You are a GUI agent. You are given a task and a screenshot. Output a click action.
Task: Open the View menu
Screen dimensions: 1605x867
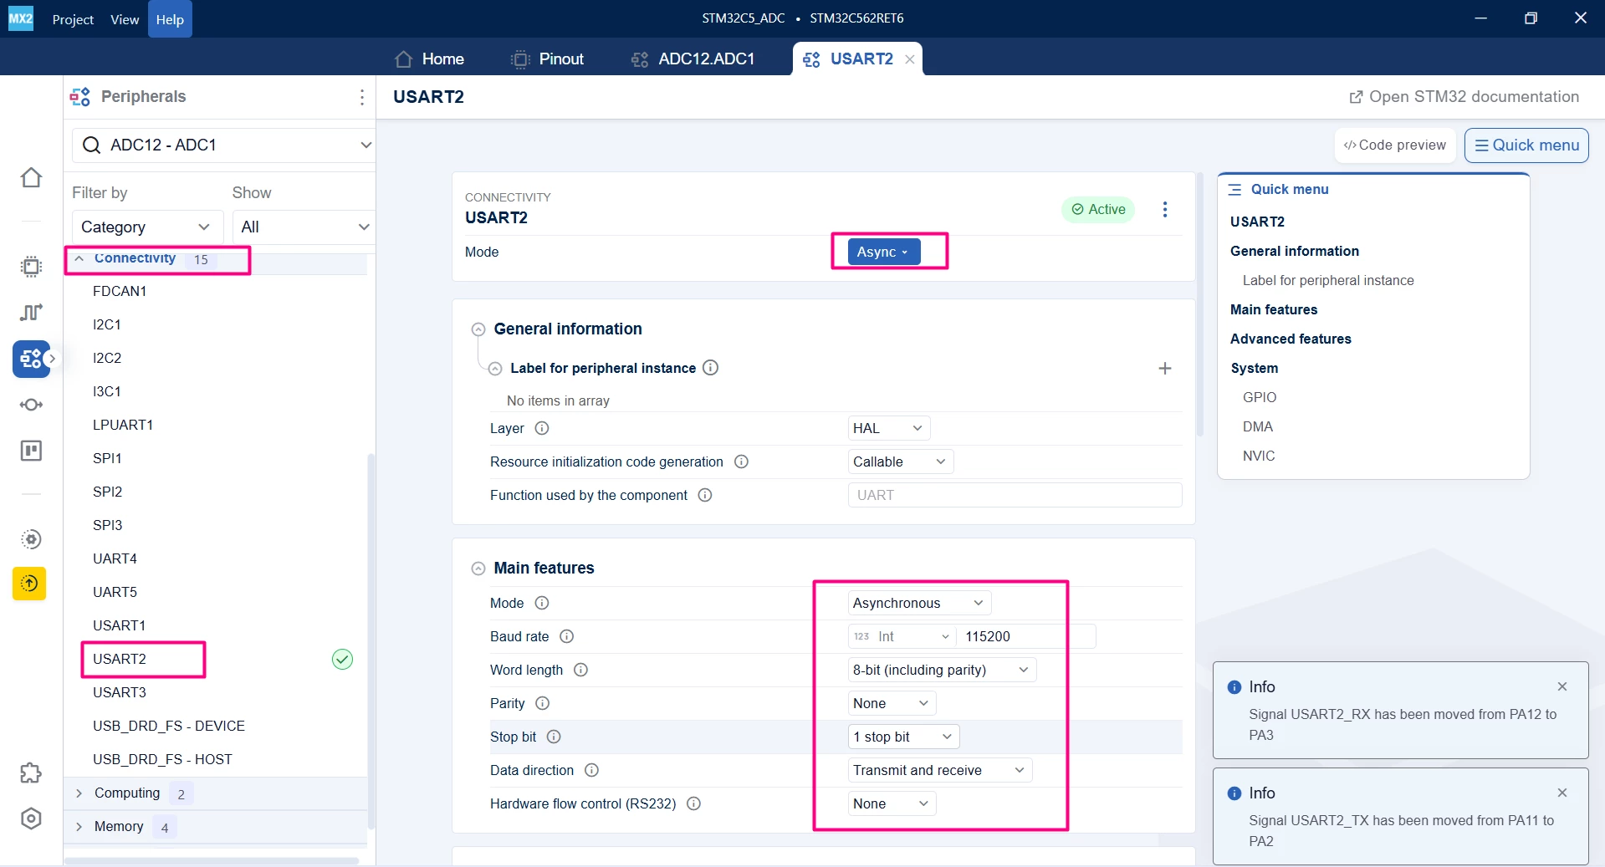(125, 19)
